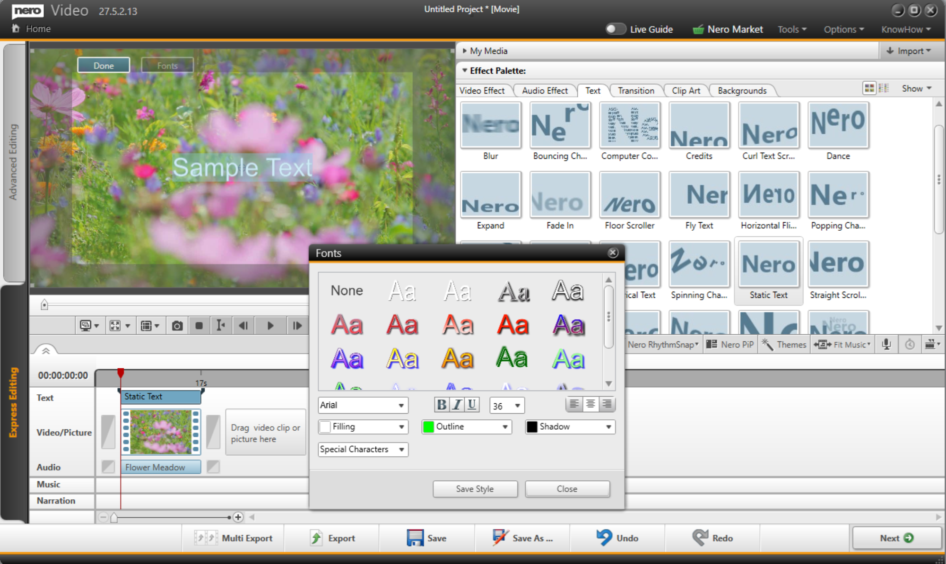Image resolution: width=946 pixels, height=564 pixels.
Task: Toggle the Live Guide switch
Action: point(615,29)
